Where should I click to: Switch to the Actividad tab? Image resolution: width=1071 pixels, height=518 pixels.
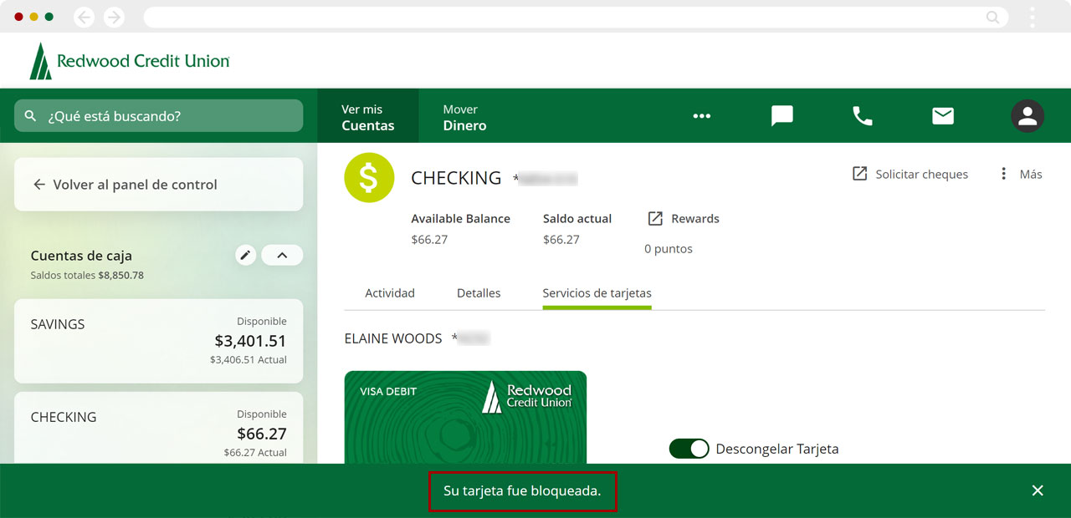coord(390,293)
